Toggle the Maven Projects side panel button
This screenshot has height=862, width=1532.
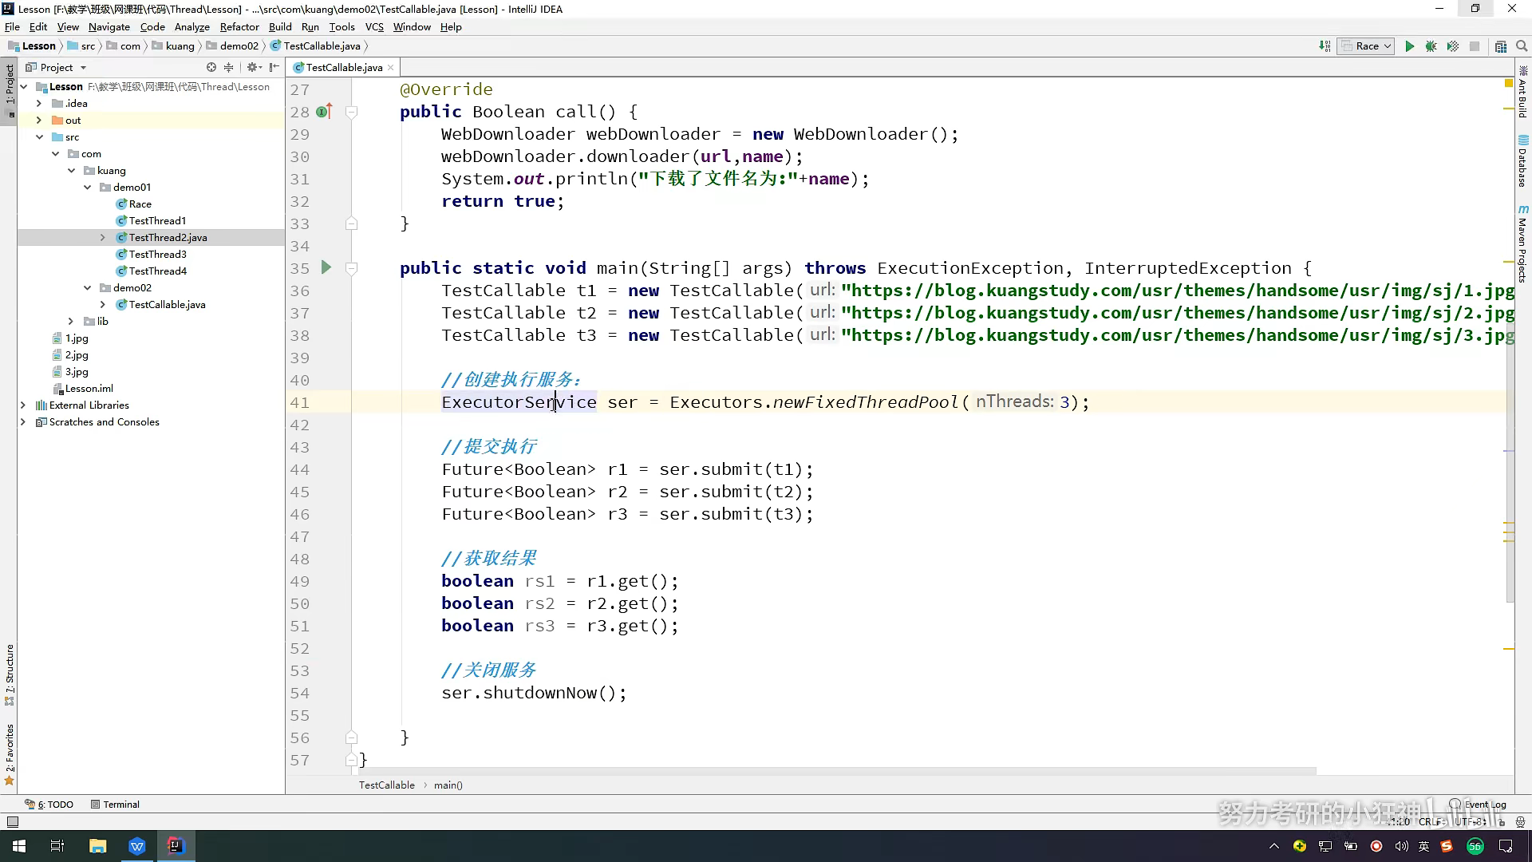click(1522, 243)
